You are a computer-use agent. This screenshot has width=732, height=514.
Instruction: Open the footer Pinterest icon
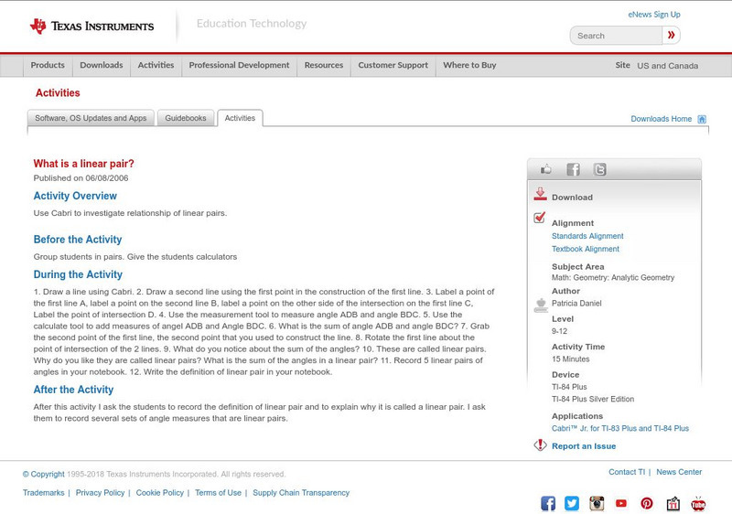coord(647,503)
